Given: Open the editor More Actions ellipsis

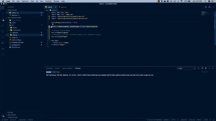Looking at the screenshot, I should pos(213,7).
